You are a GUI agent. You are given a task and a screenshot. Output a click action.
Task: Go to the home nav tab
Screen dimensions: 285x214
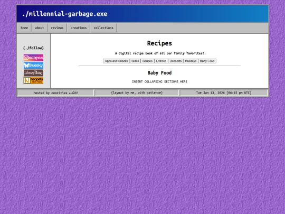[x=24, y=28]
